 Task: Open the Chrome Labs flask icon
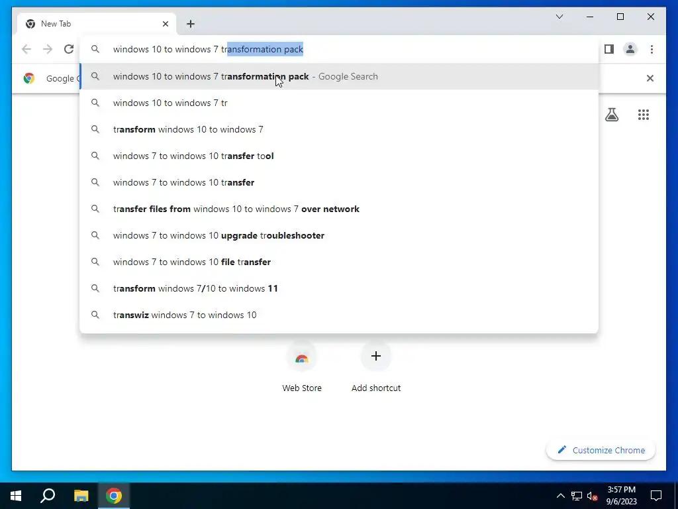[x=612, y=115]
